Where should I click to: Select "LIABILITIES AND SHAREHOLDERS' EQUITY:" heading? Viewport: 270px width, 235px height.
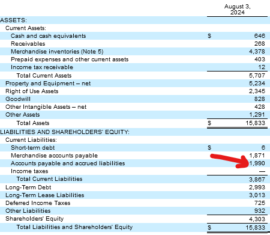pyautogui.click(x=65, y=132)
